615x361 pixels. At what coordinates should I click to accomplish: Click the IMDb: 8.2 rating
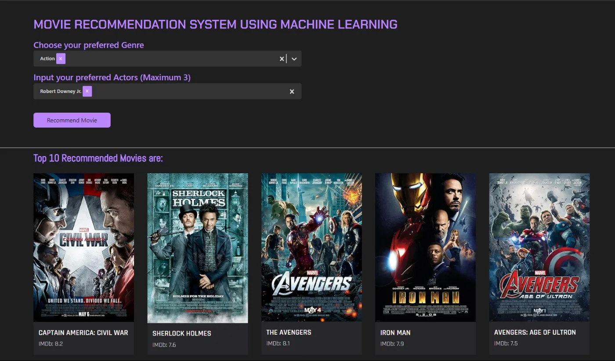[x=51, y=343]
